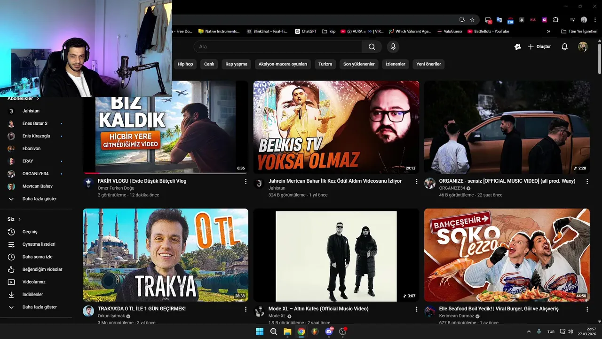The width and height of the screenshot is (602, 339).
Task: Open the Google Translate extension icon
Action: [x=499, y=20]
